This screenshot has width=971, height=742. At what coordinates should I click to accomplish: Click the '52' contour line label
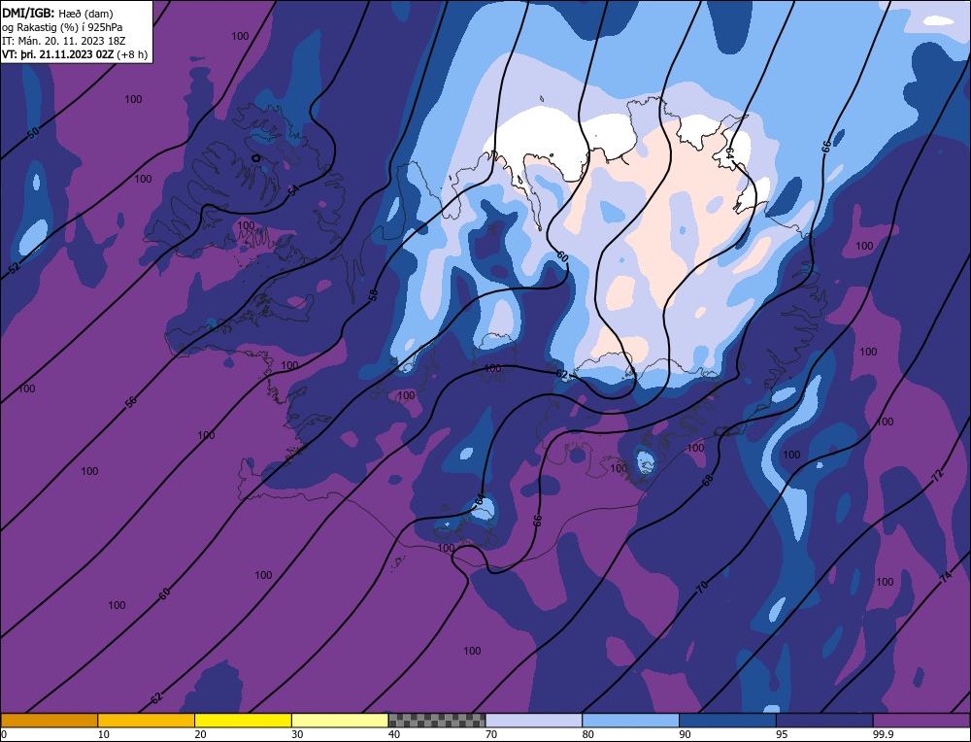point(15,268)
